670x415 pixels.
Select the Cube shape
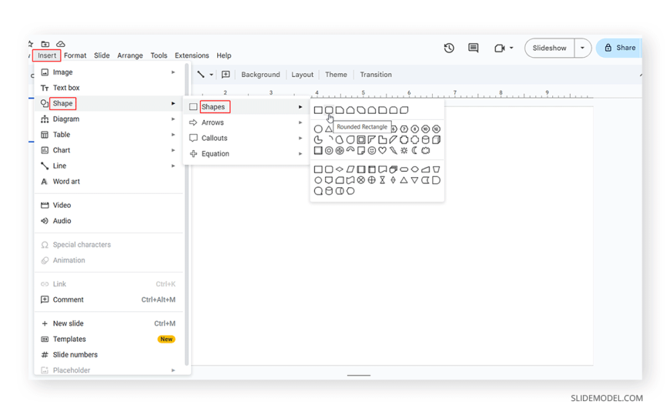[436, 140]
